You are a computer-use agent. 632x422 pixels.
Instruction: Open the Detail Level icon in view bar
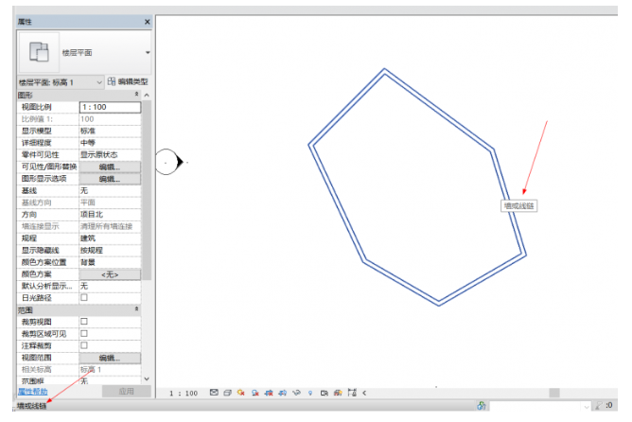[x=214, y=393]
